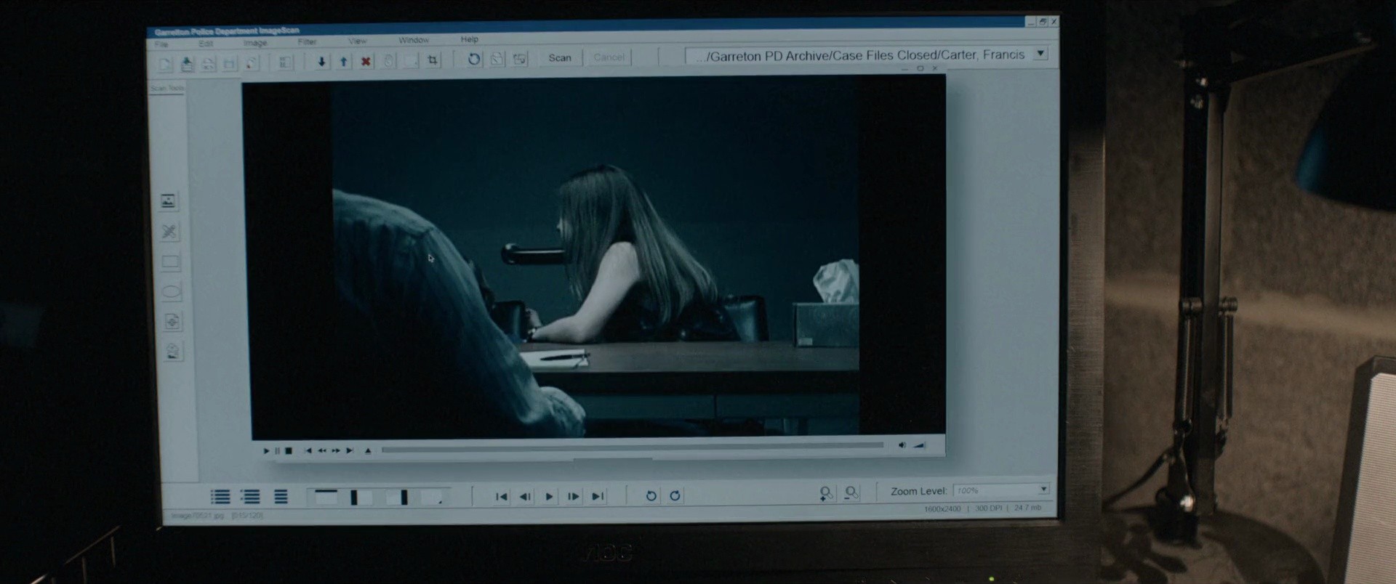The height and width of the screenshot is (584, 1396).
Task: Mute the video using the speaker icon
Action: pyautogui.click(x=902, y=445)
